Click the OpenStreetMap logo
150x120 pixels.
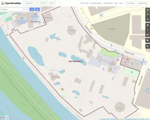(11, 3)
